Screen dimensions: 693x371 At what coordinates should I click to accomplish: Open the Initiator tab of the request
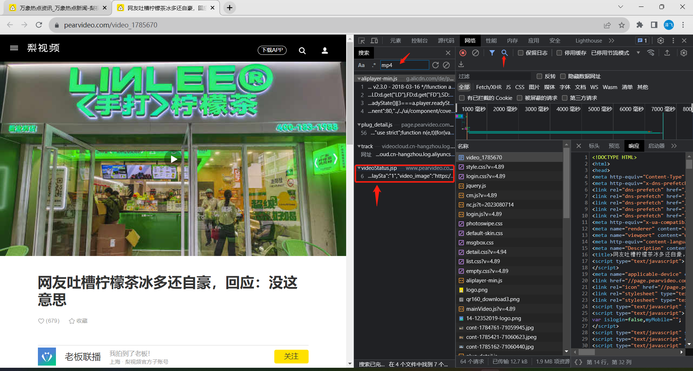point(656,146)
